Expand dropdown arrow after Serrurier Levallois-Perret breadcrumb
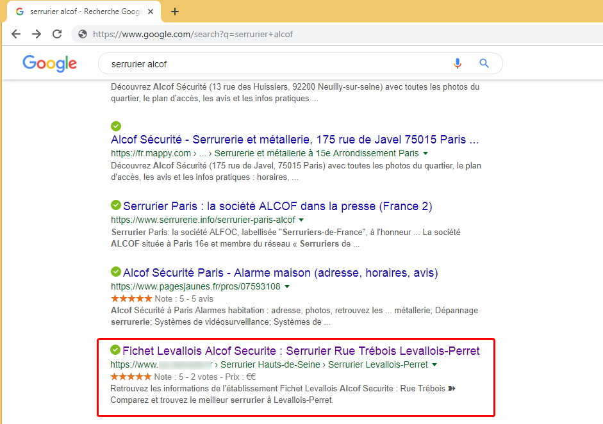Screen dimensions: 603x424 pos(434,365)
